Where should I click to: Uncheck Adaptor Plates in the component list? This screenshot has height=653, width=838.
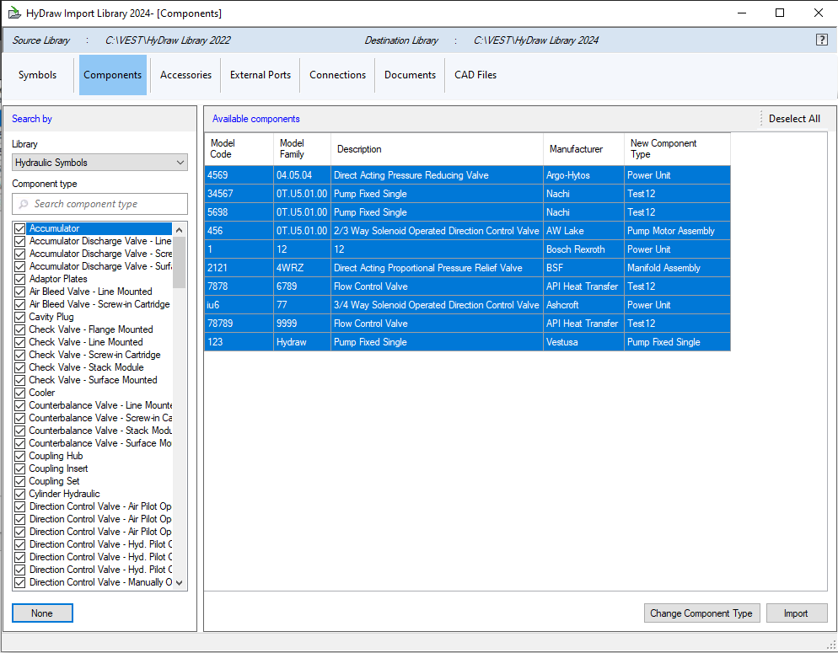tap(19, 278)
